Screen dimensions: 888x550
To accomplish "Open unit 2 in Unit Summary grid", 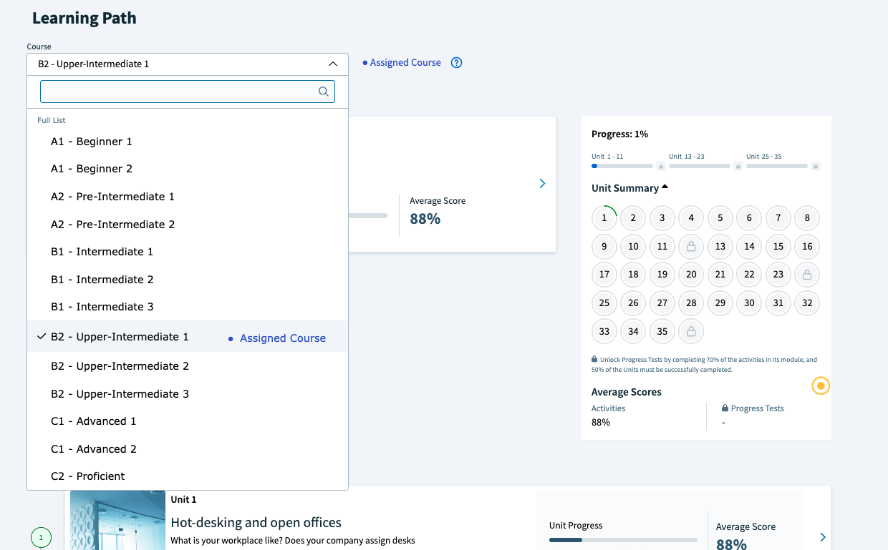I will coord(633,218).
